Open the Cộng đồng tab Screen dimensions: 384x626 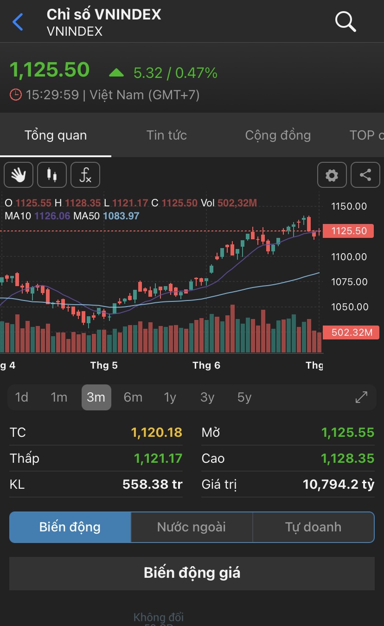tap(278, 135)
